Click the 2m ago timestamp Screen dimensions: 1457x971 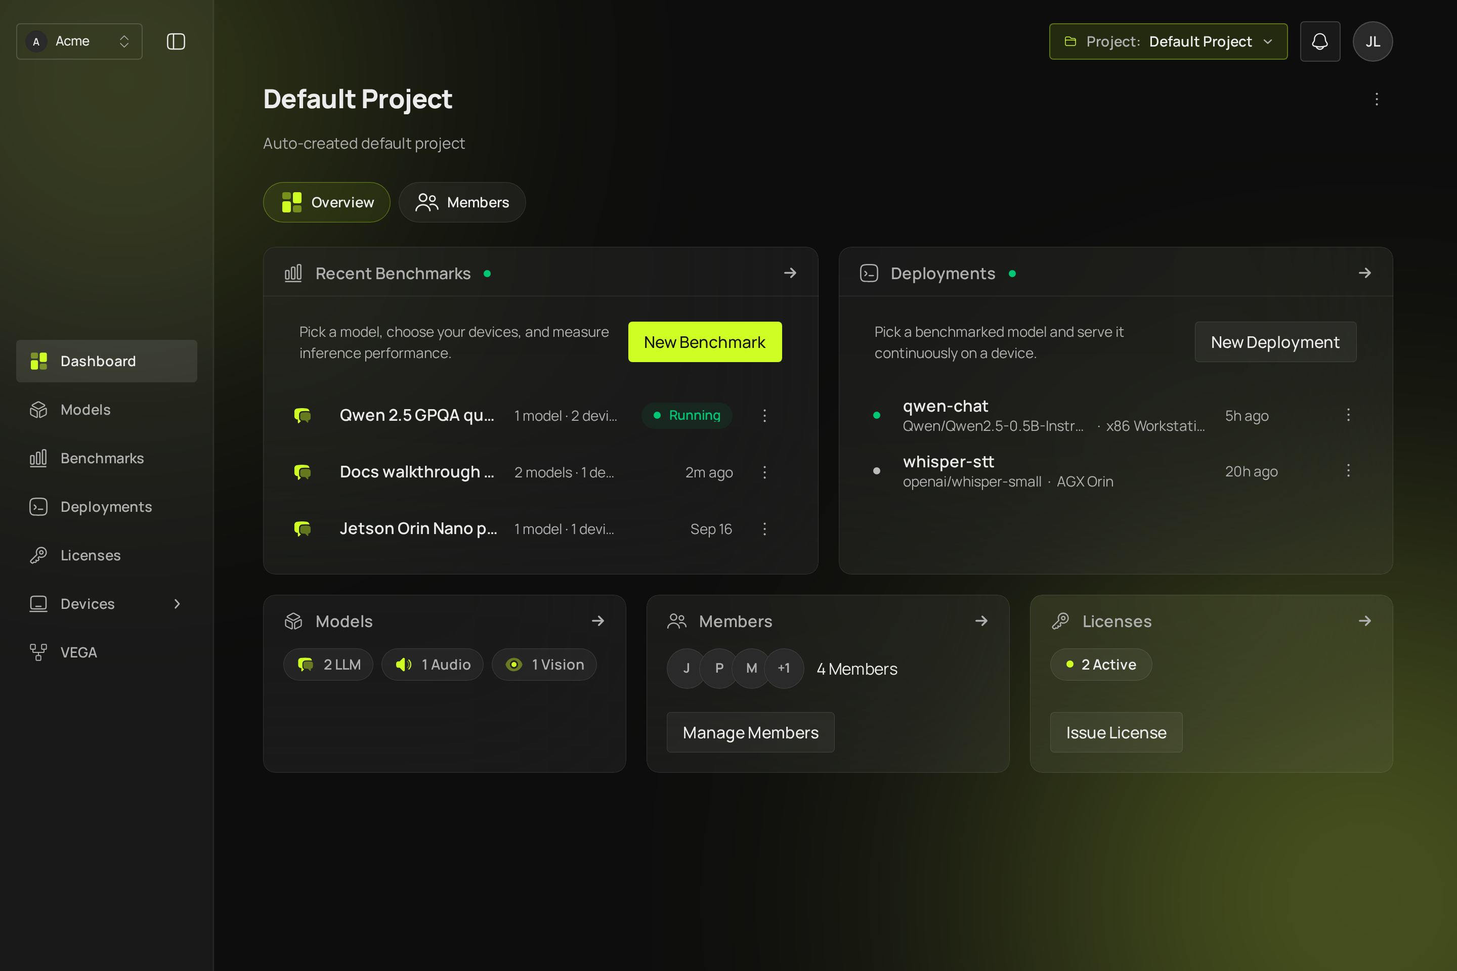[709, 472]
